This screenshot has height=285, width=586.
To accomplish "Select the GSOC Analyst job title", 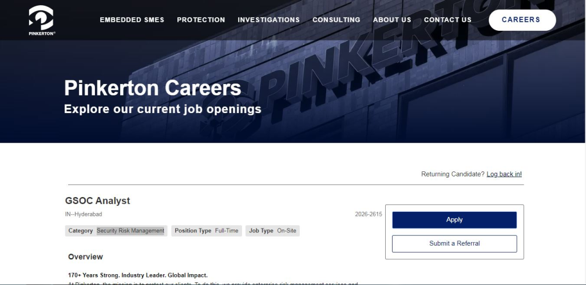I will pyautogui.click(x=97, y=200).
